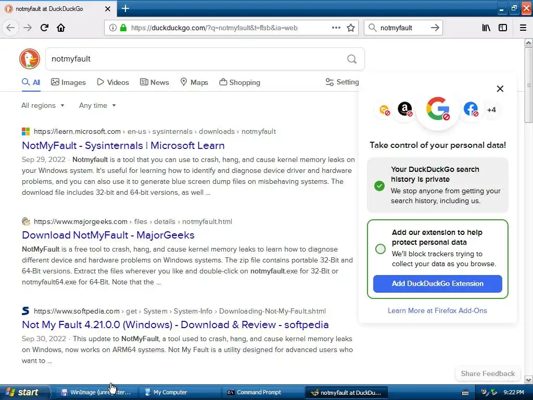Click the +4 more trackers badge
The image size is (533, 400).
491,110
